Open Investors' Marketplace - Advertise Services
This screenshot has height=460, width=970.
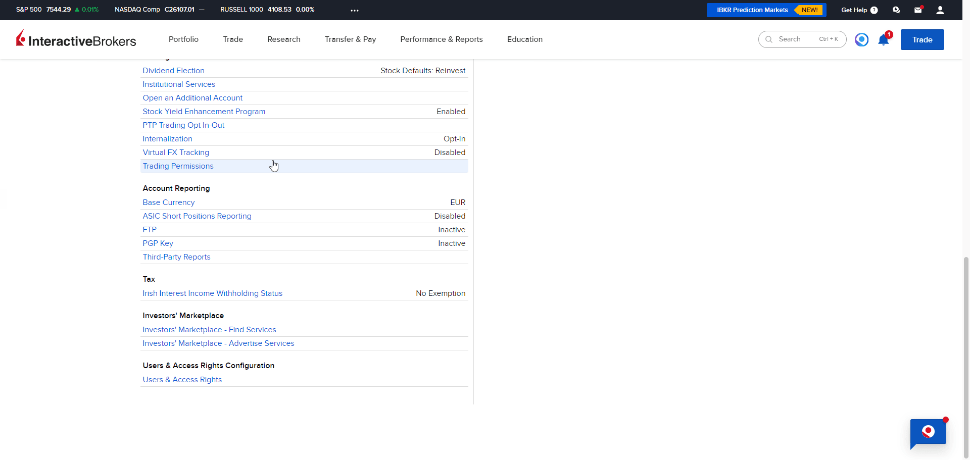click(218, 343)
